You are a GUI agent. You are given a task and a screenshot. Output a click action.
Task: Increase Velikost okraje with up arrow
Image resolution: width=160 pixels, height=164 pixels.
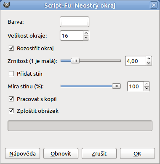click(x=86, y=33)
